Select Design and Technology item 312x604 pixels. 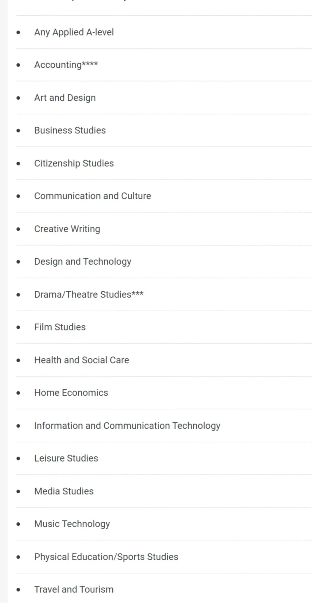(83, 261)
